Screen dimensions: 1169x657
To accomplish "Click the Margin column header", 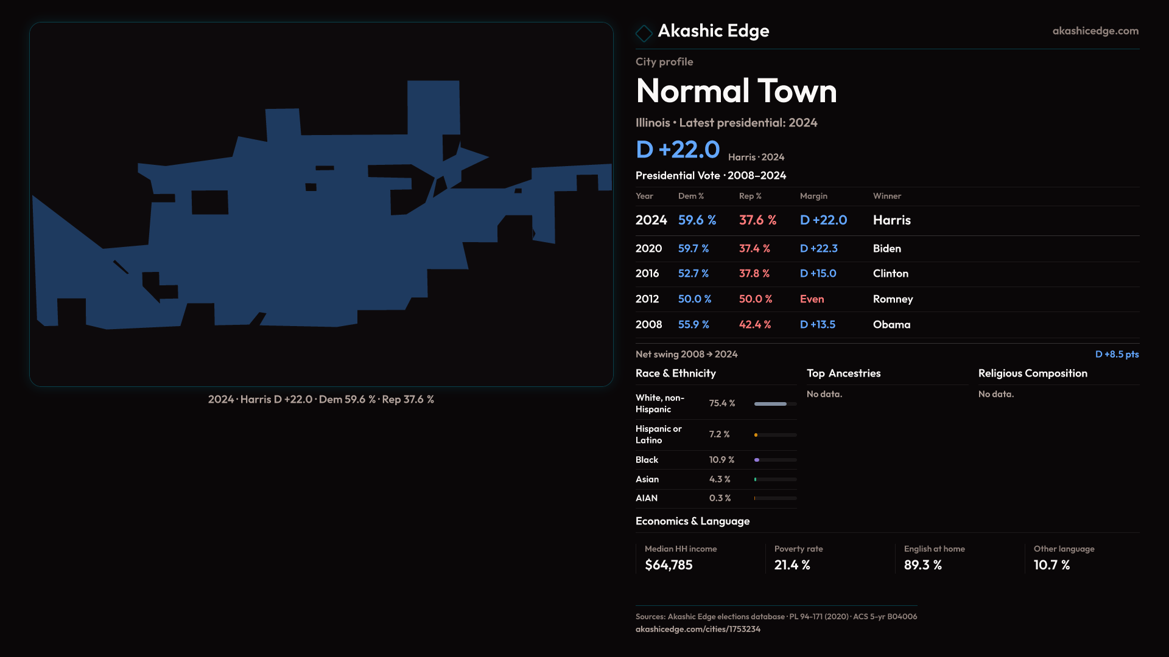I will (813, 196).
